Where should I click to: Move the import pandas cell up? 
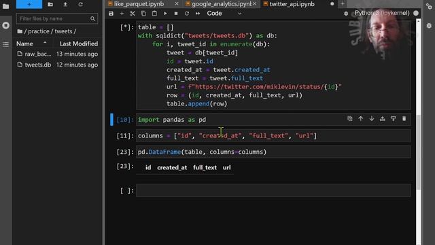point(361,118)
